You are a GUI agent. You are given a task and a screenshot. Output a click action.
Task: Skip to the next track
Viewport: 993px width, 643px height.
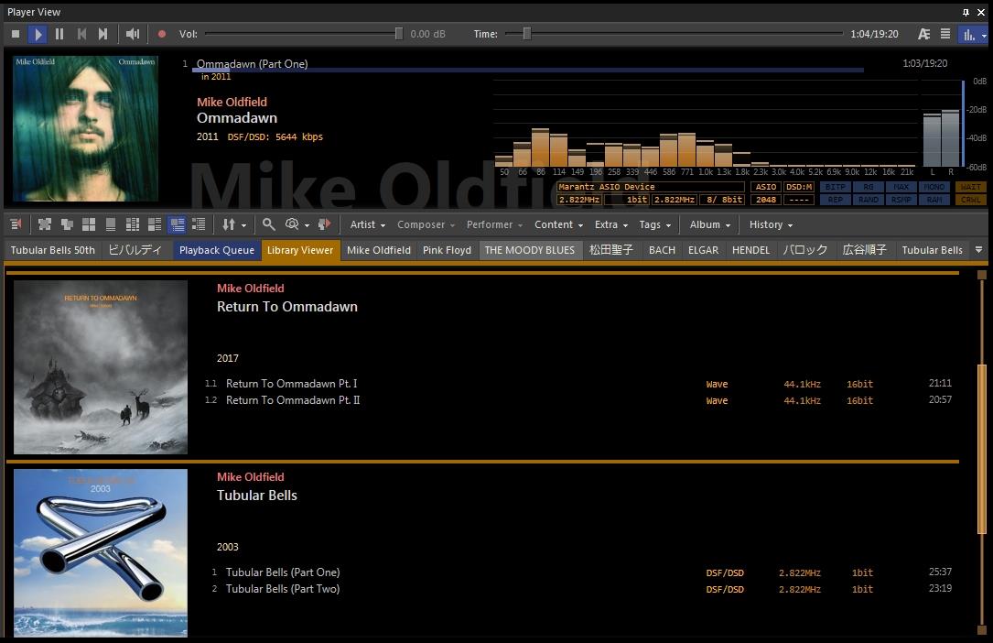click(103, 34)
